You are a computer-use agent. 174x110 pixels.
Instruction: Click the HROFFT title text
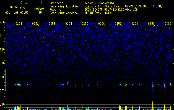tap(28, 2)
